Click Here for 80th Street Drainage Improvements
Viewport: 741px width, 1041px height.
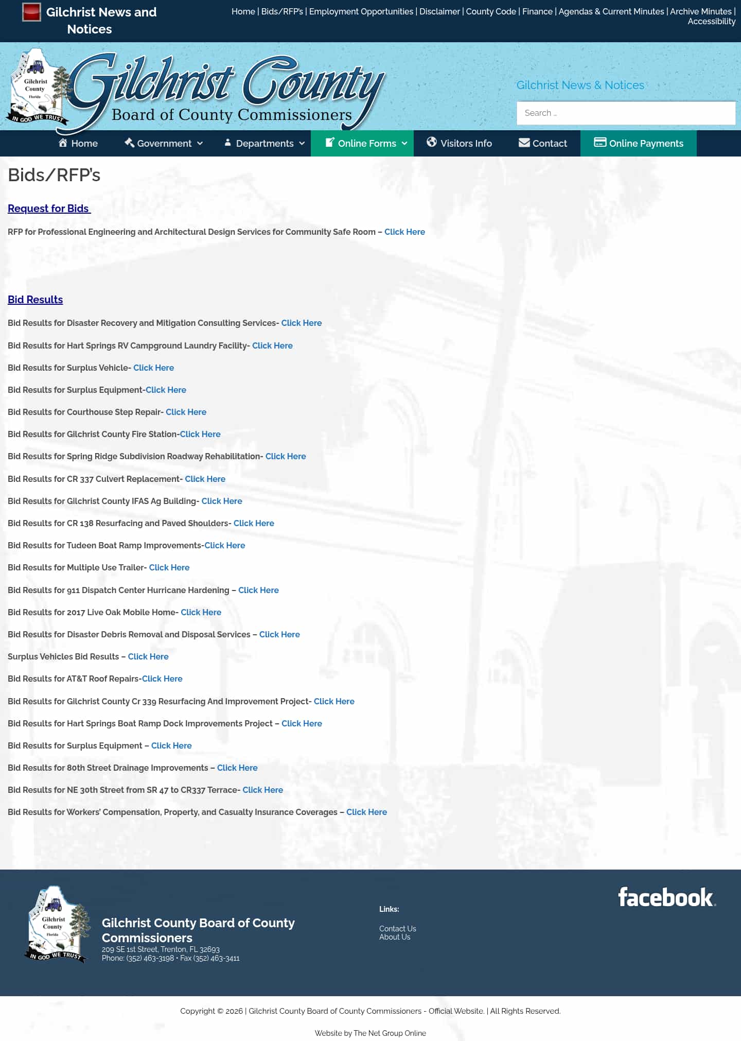(x=237, y=768)
